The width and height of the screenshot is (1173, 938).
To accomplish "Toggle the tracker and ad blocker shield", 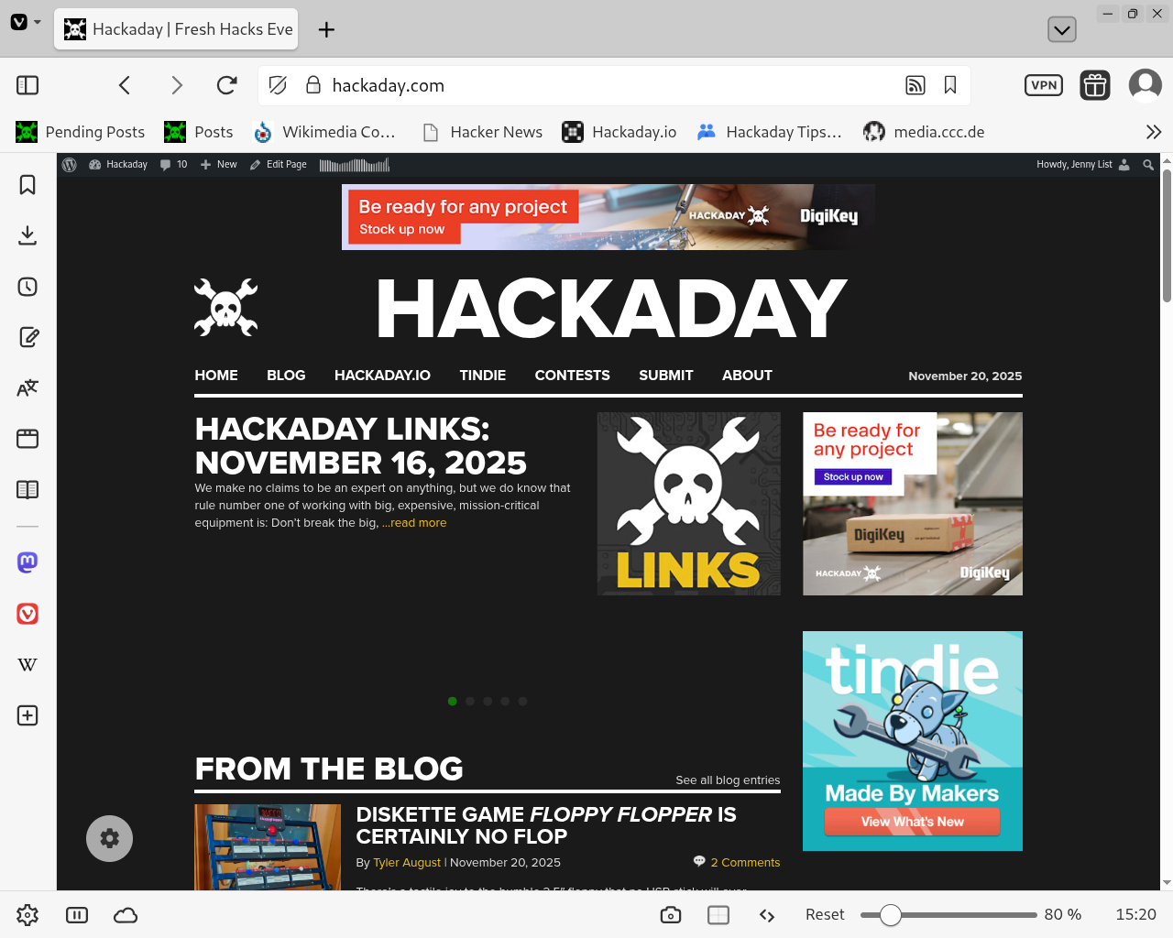I will pyautogui.click(x=278, y=85).
